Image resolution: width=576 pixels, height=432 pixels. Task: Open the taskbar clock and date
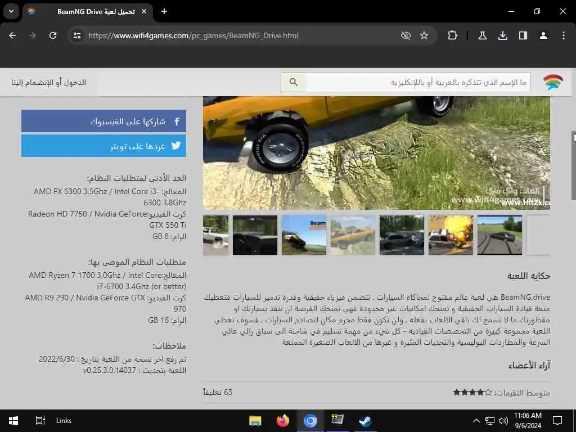528,421
